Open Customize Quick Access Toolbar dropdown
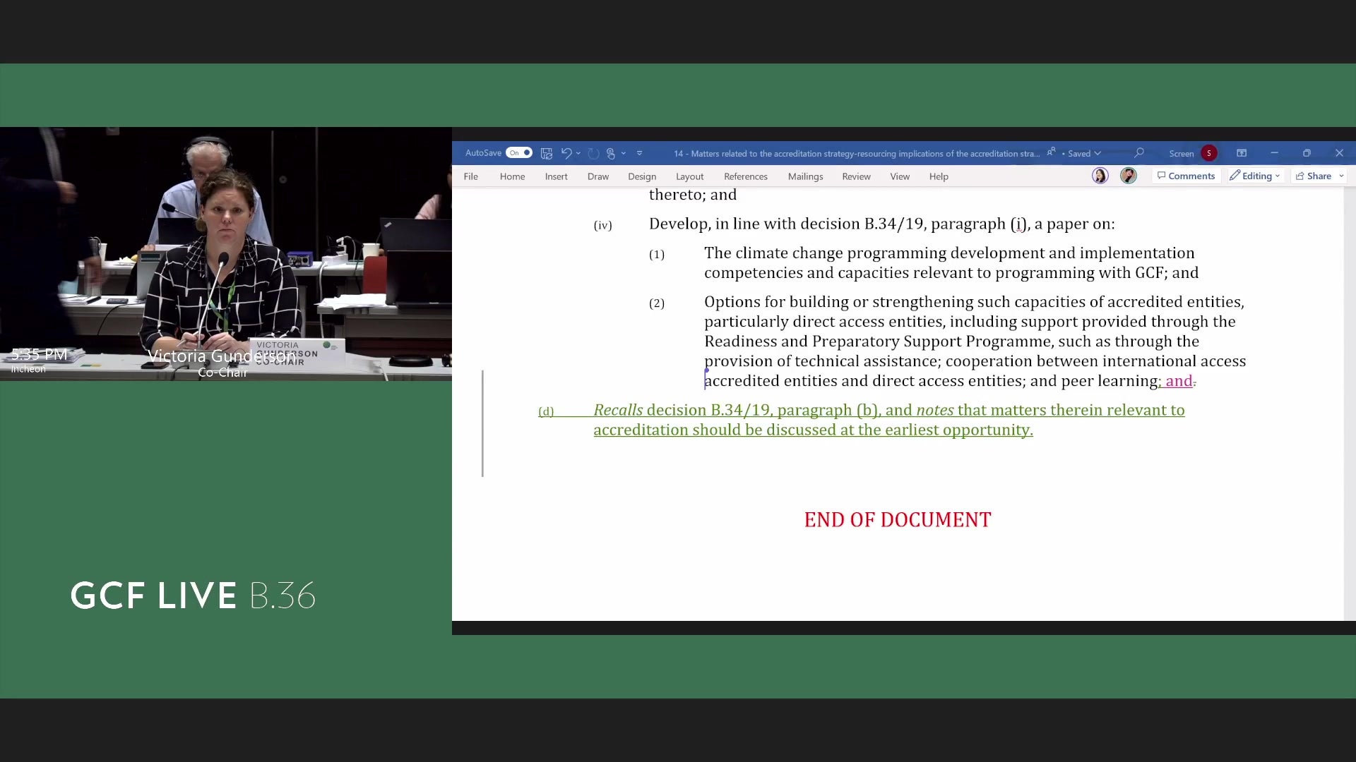This screenshot has height=762, width=1356. 639,153
